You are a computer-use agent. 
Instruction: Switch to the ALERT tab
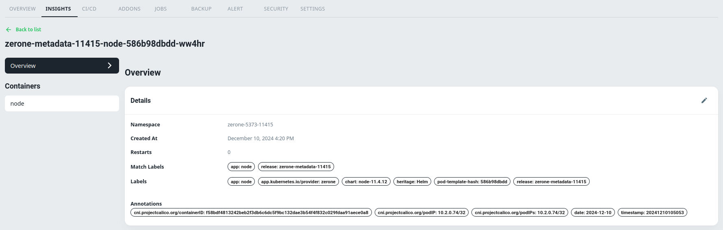pyautogui.click(x=235, y=9)
